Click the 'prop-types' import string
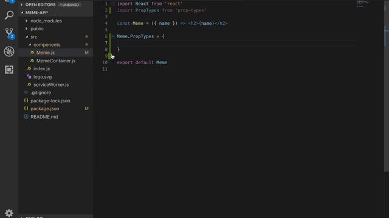 click(191, 10)
